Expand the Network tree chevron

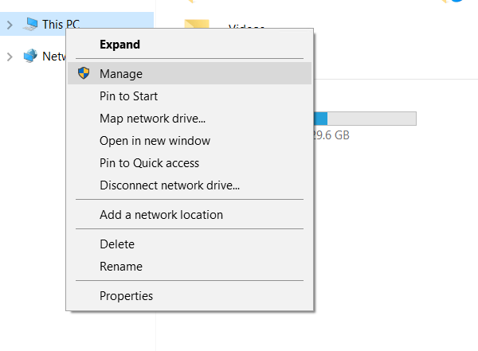pos(10,56)
